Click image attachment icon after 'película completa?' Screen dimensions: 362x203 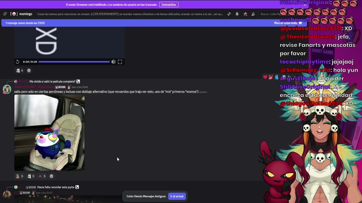click(x=78, y=81)
